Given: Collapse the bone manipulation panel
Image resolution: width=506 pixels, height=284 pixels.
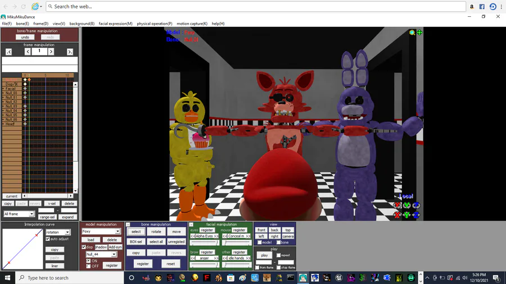Looking at the screenshot, I should point(128,225).
